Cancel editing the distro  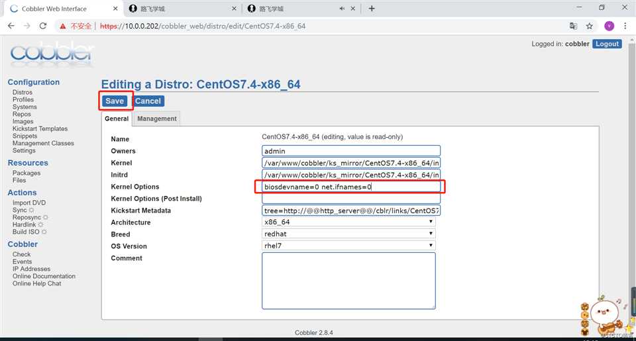(x=148, y=101)
